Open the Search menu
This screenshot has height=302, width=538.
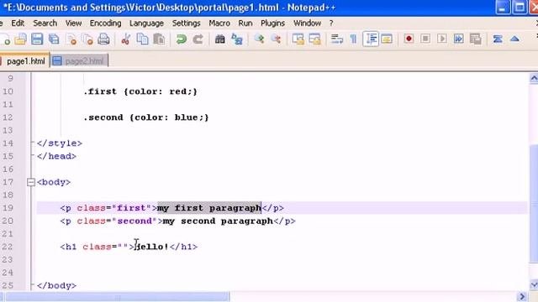coord(45,23)
